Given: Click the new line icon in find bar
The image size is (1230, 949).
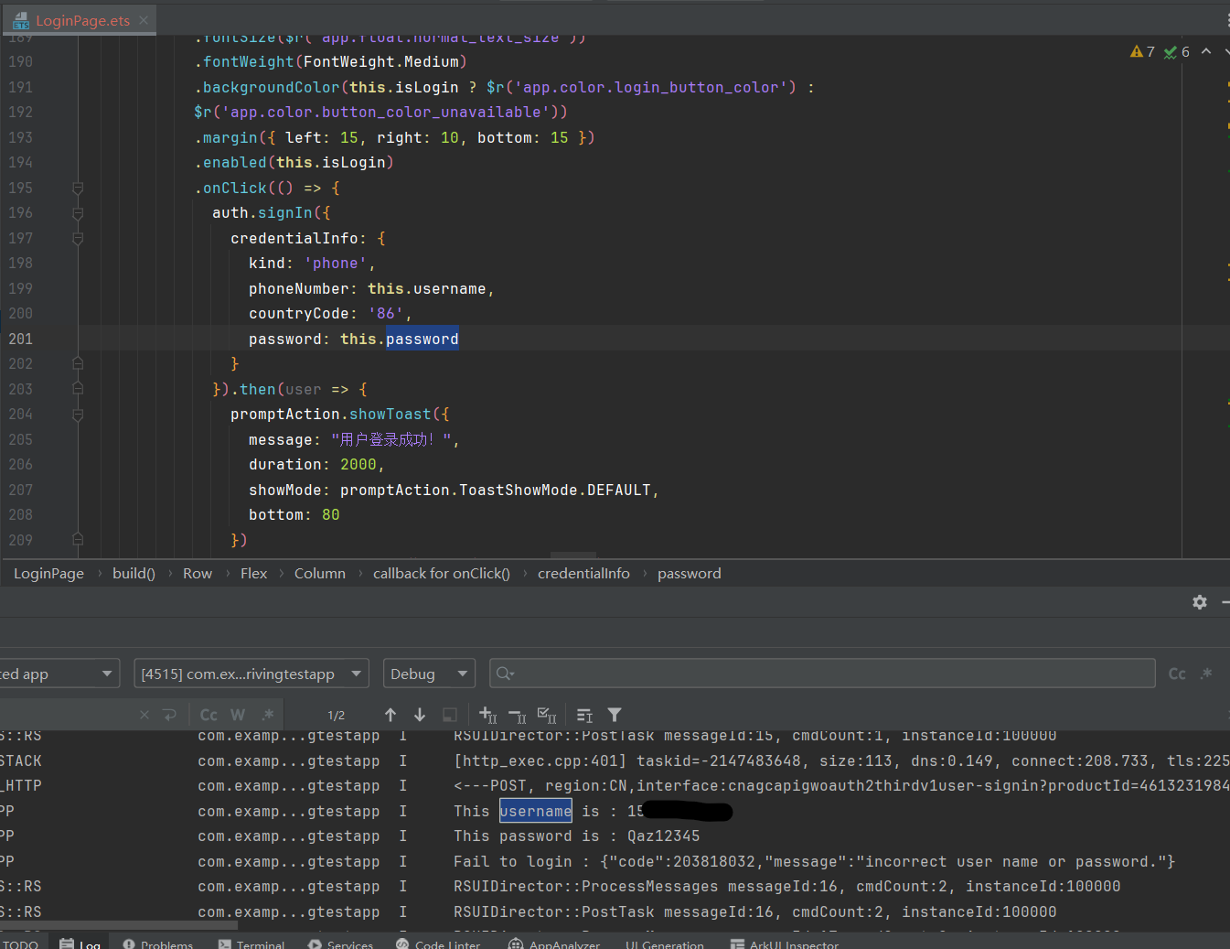Looking at the screenshot, I should point(169,715).
